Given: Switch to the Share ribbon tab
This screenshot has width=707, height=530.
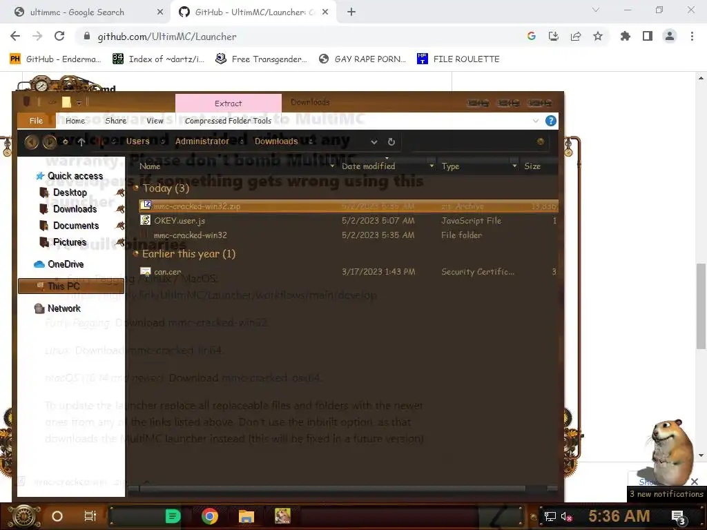Looking at the screenshot, I should pos(115,121).
